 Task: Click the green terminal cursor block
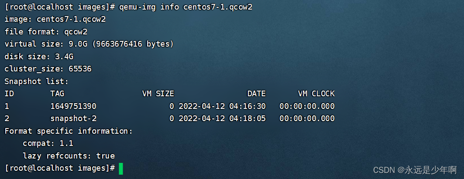click(x=121, y=169)
